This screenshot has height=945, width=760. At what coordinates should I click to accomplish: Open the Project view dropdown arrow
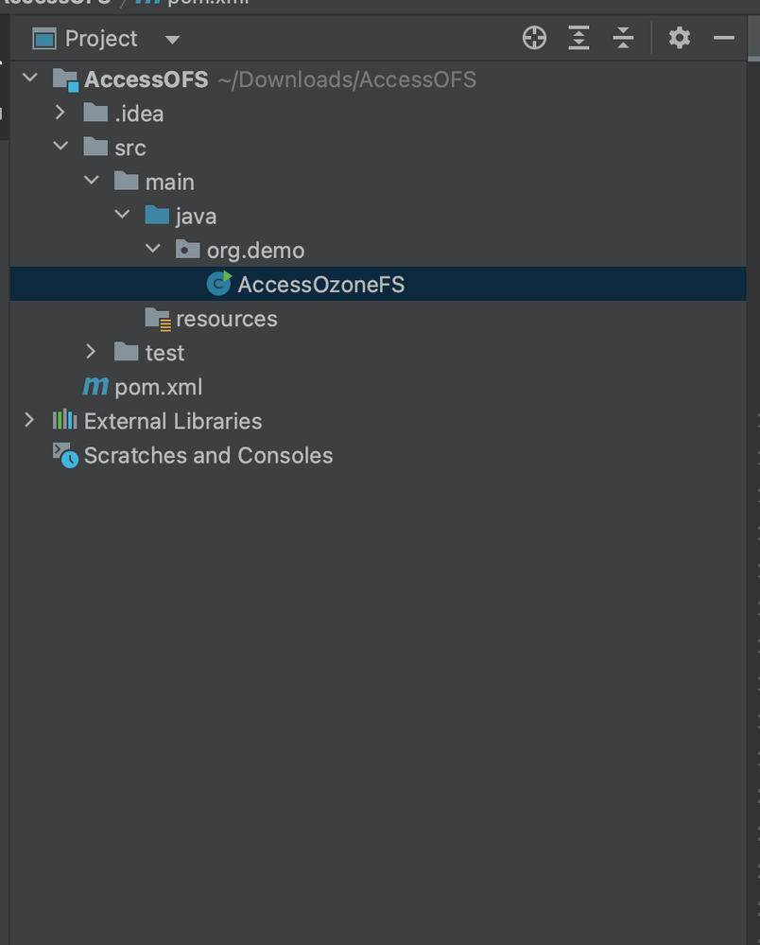tap(172, 40)
